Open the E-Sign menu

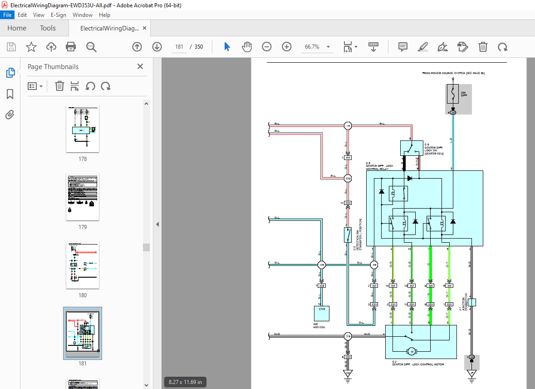pos(59,15)
